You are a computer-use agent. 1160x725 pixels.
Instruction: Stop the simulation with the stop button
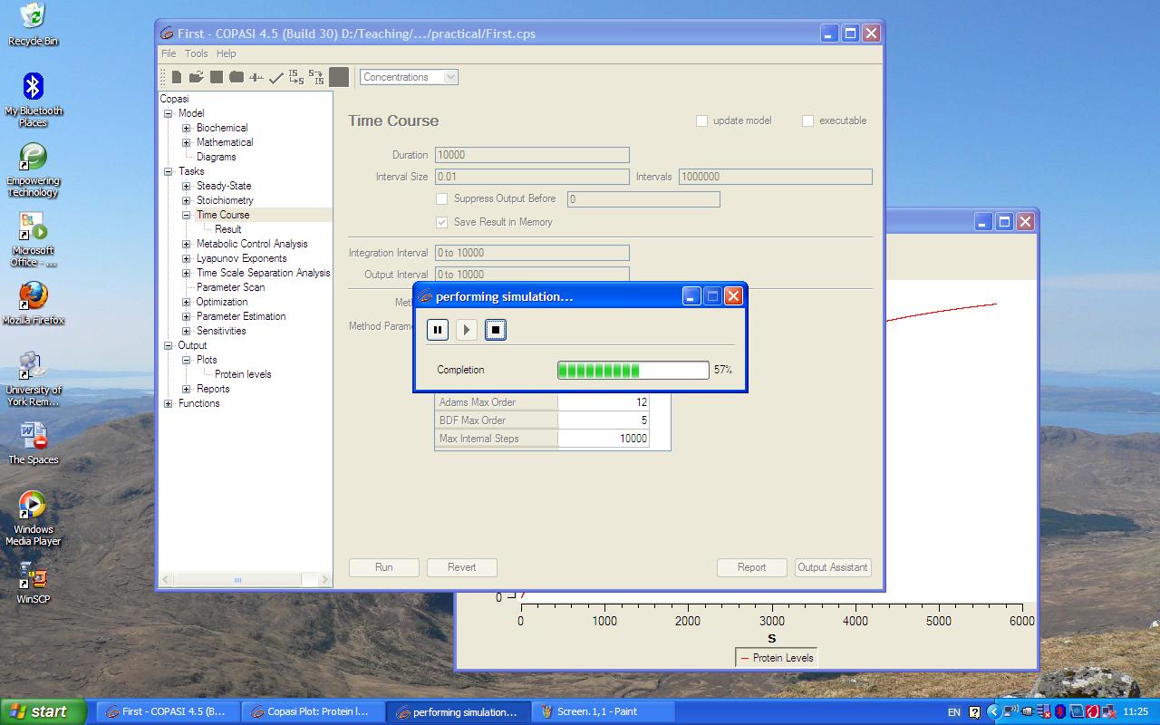[x=495, y=330]
